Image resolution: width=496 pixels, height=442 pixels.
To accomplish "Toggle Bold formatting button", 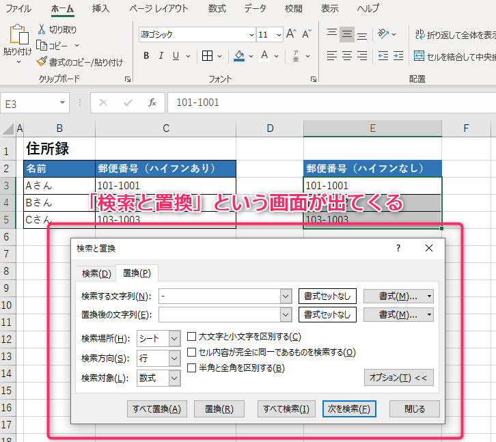I will point(146,56).
